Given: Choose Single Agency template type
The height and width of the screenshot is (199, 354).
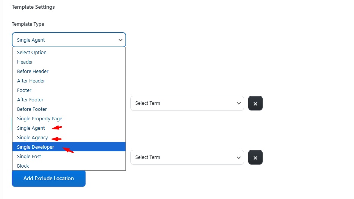Looking at the screenshot, I should pyautogui.click(x=33, y=138).
